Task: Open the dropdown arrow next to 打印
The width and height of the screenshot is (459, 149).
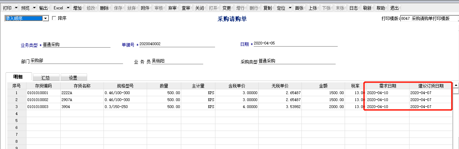Action: (16, 8)
